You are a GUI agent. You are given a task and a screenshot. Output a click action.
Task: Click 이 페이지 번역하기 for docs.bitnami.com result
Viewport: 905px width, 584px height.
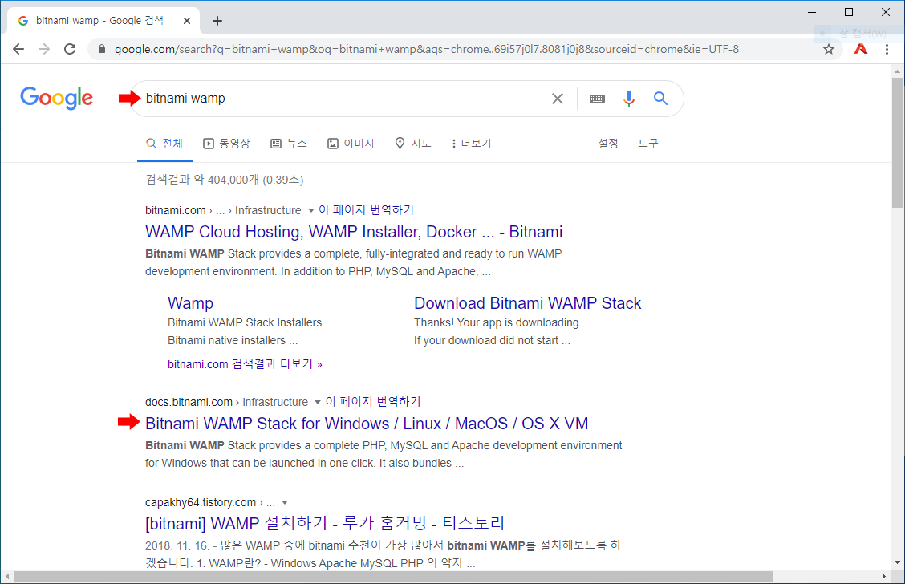click(373, 402)
